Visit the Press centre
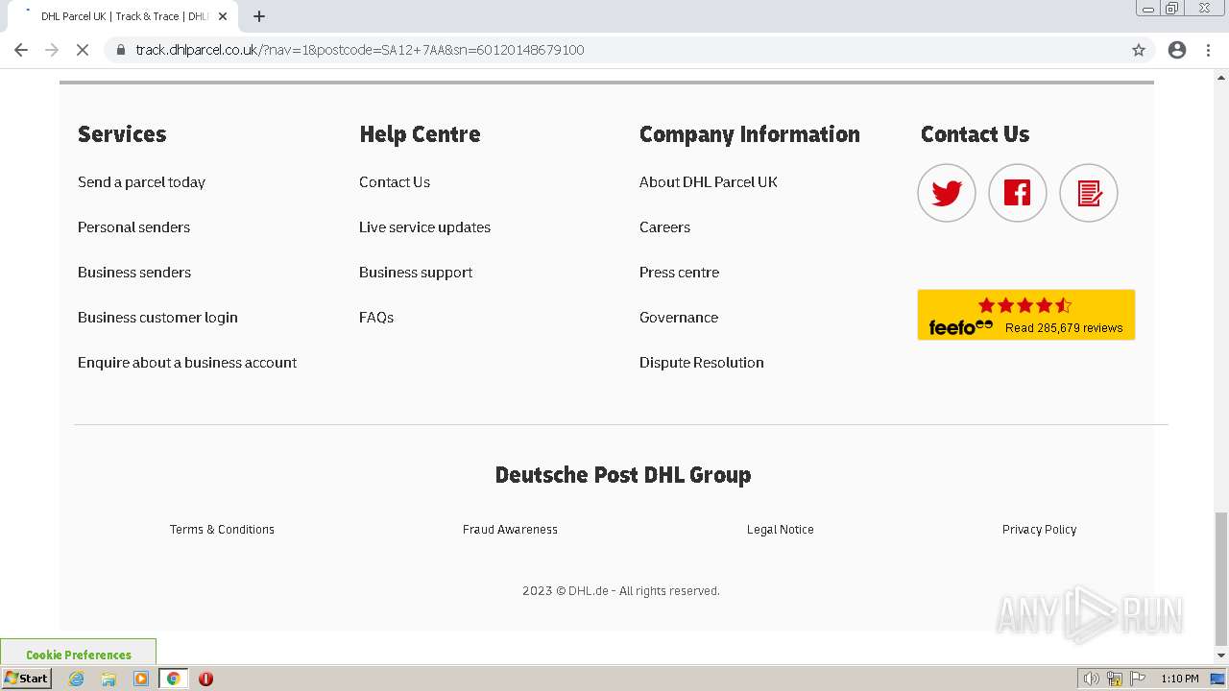Image resolution: width=1229 pixels, height=691 pixels. (679, 273)
